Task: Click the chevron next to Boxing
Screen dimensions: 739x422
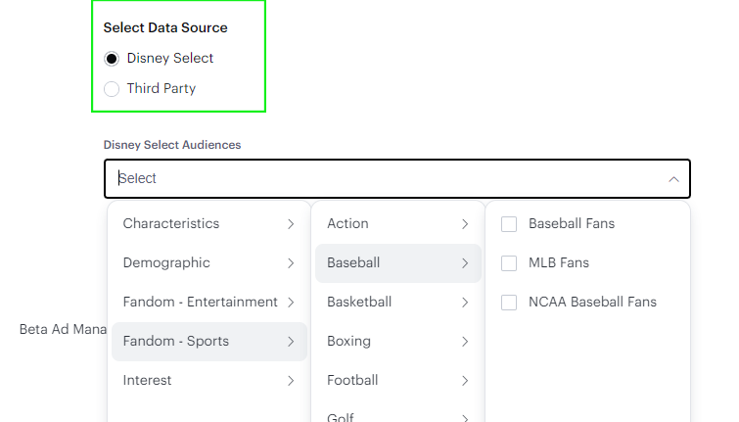Action: coord(465,342)
